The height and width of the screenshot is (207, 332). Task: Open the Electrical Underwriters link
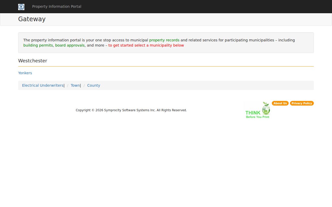pyautogui.click(x=43, y=85)
